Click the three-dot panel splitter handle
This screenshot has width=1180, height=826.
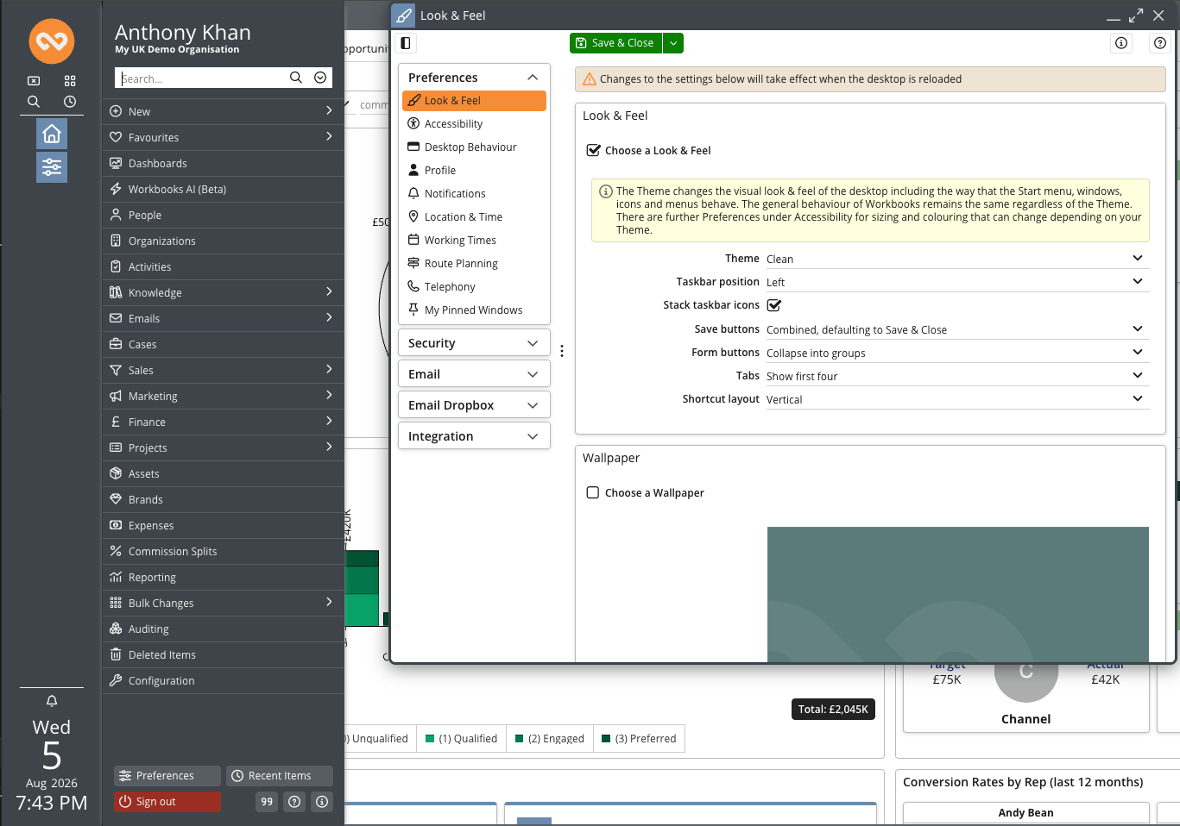562,351
